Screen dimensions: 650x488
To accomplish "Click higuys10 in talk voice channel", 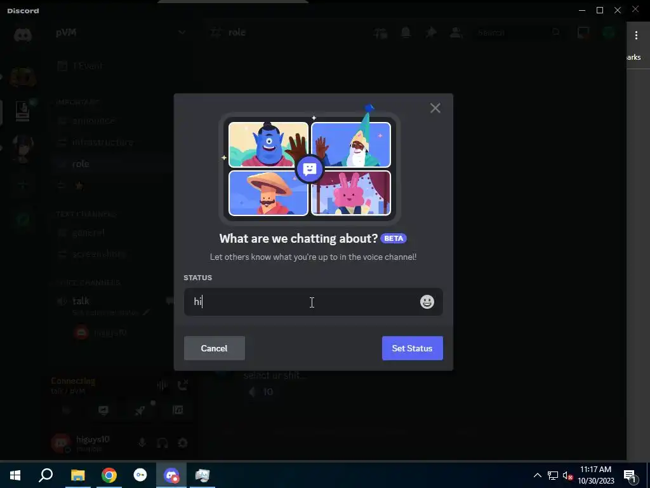I will [100, 332].
